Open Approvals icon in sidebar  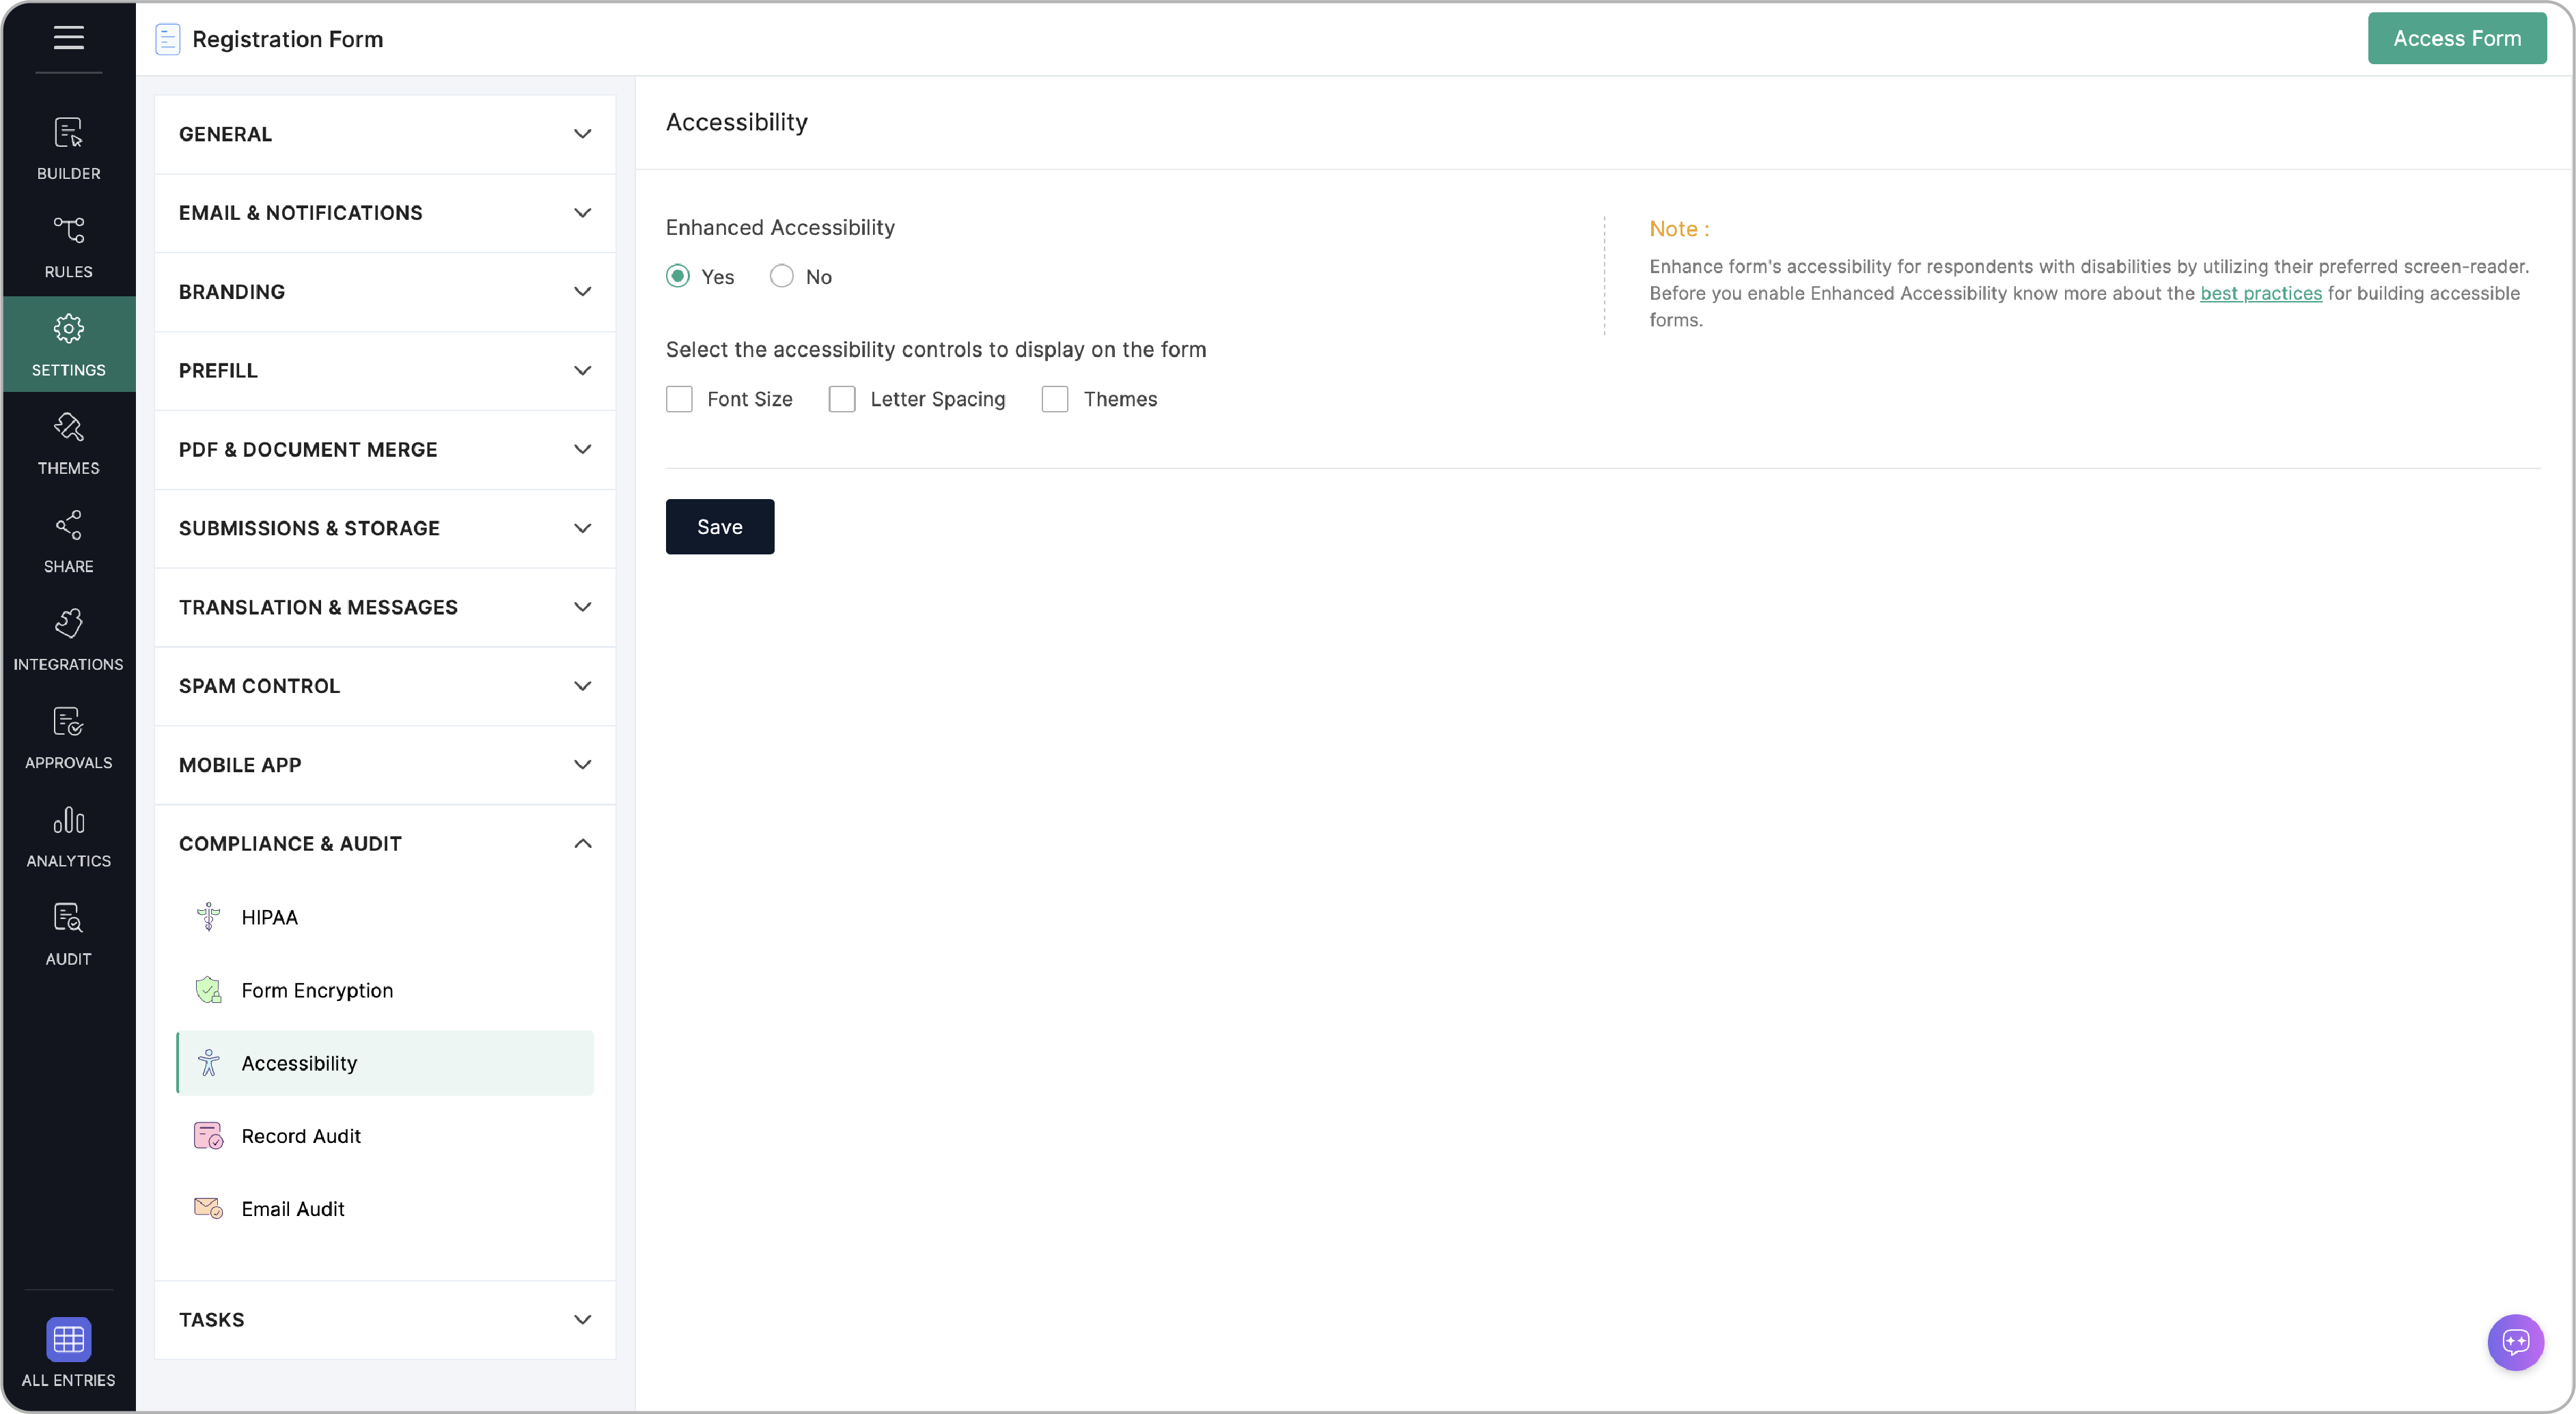coord(68,722)
